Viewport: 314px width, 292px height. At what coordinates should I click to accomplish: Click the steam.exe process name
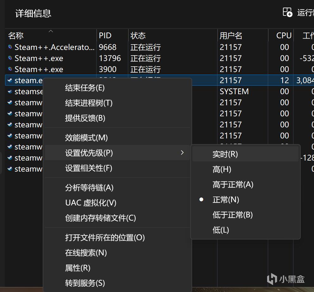tap(28, 80)
